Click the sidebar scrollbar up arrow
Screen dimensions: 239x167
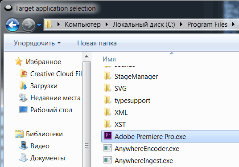click(x=87, y=57)
